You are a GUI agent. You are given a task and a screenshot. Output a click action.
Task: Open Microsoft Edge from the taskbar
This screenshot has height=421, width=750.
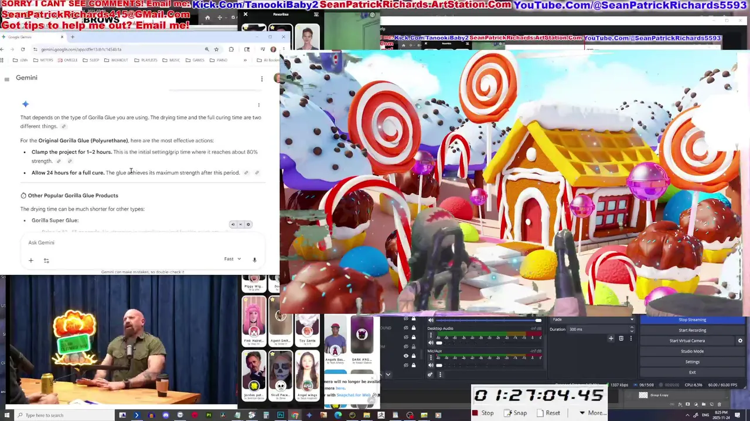coord(338,415)
